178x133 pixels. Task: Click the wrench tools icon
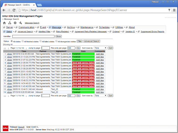20,23
